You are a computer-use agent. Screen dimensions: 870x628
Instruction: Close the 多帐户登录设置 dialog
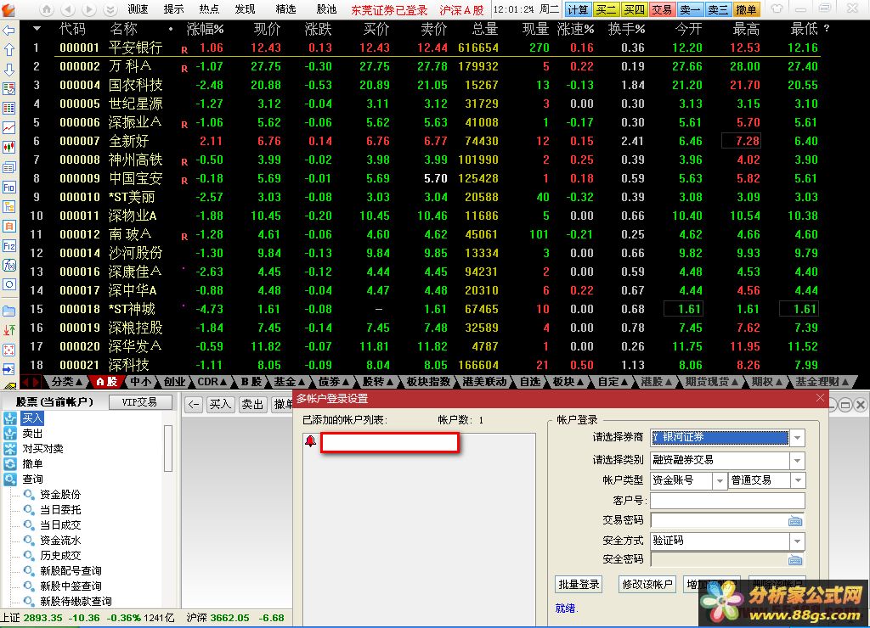coord(820,398)
